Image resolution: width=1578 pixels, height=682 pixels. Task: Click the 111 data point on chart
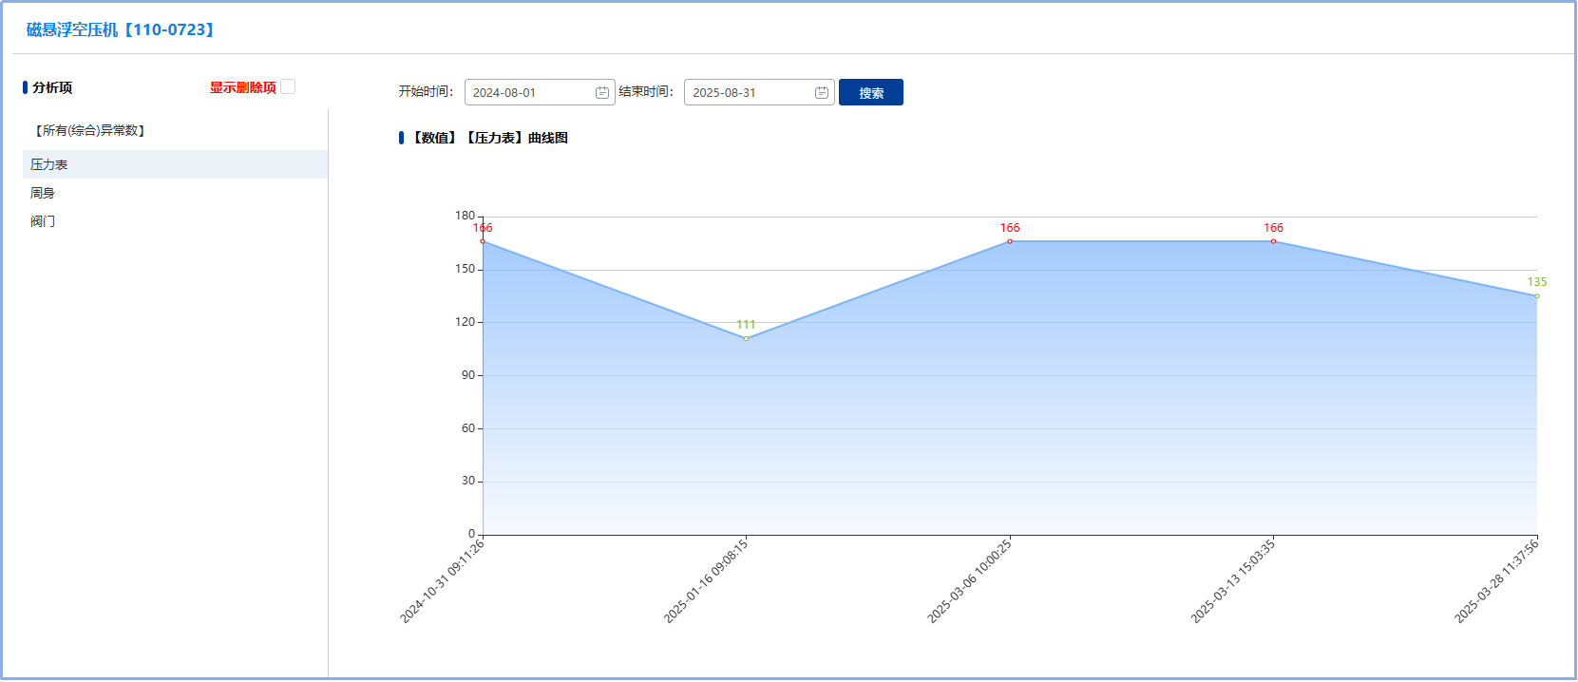pyautogui.click(x=746, y=338)
